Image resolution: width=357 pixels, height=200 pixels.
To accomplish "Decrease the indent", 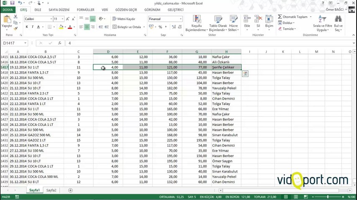I will pos(101,27).
